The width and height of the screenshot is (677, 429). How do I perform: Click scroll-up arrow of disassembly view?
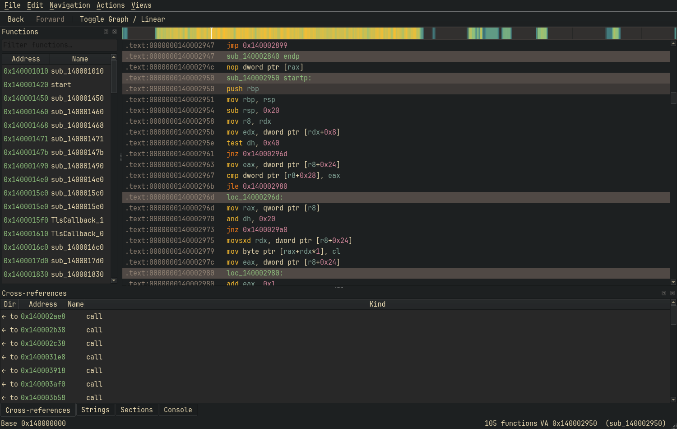click(673, 43)
